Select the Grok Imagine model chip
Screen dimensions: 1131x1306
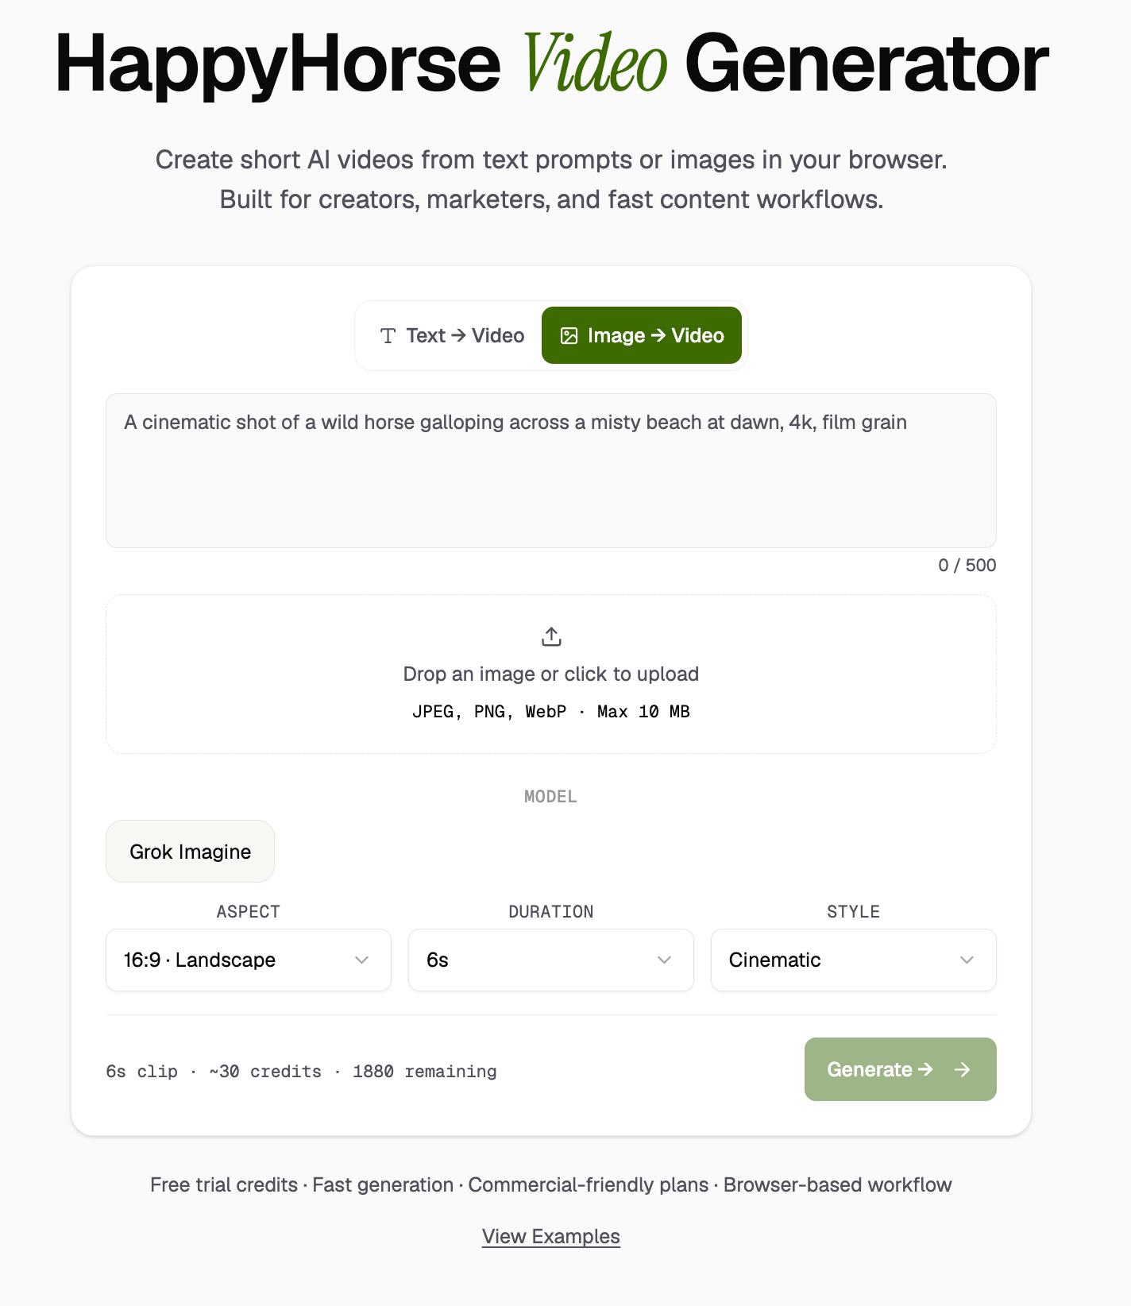(x=190, y=851)
